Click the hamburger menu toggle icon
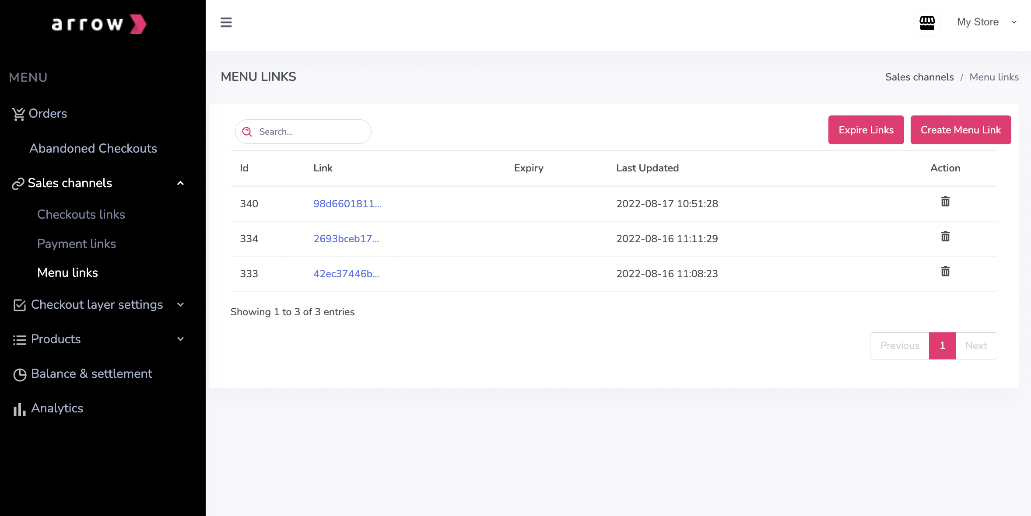Image resolution: width=1031 pixels, height=516 pixels. coord(226,22)
